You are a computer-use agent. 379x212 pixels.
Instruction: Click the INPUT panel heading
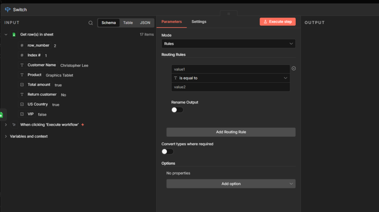(12, 23)
